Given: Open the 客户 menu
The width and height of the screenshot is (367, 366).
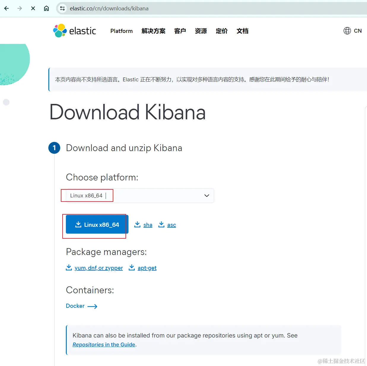Looking at the screenshot, I should pos(180,31).
